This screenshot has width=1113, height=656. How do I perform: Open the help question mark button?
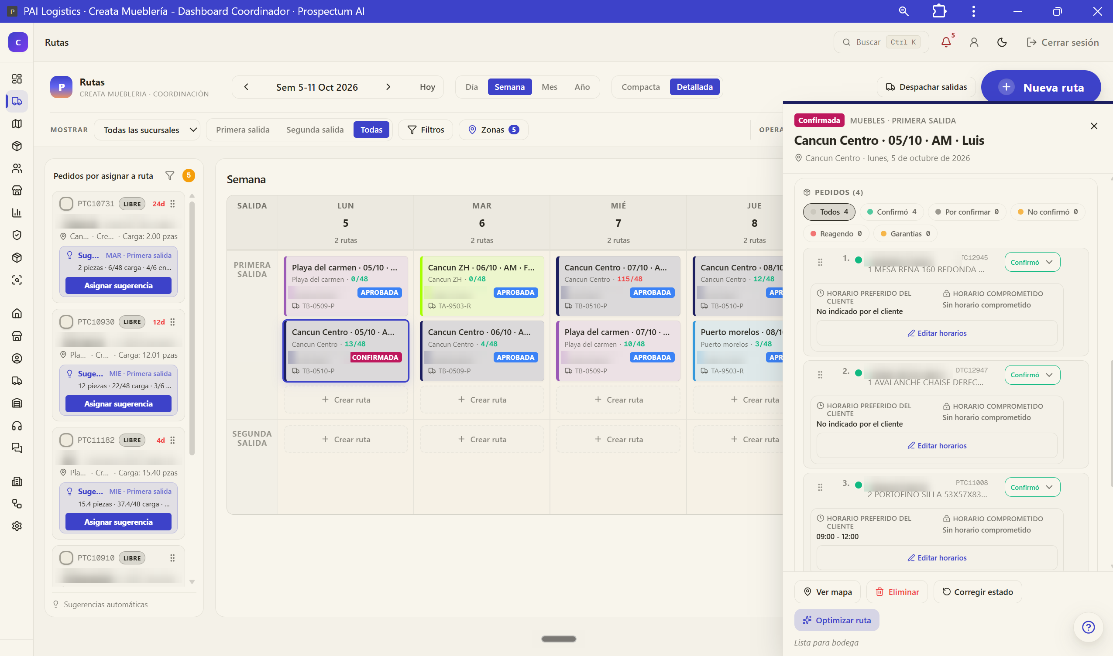point(1088,627)
